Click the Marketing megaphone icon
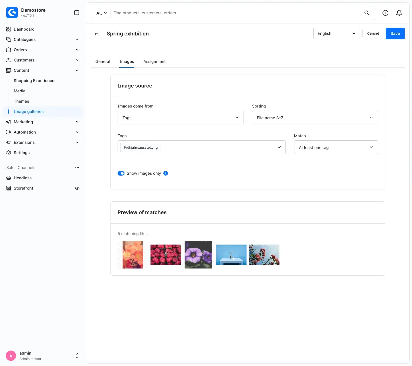 pyautogui.click(x=9, y=122)
